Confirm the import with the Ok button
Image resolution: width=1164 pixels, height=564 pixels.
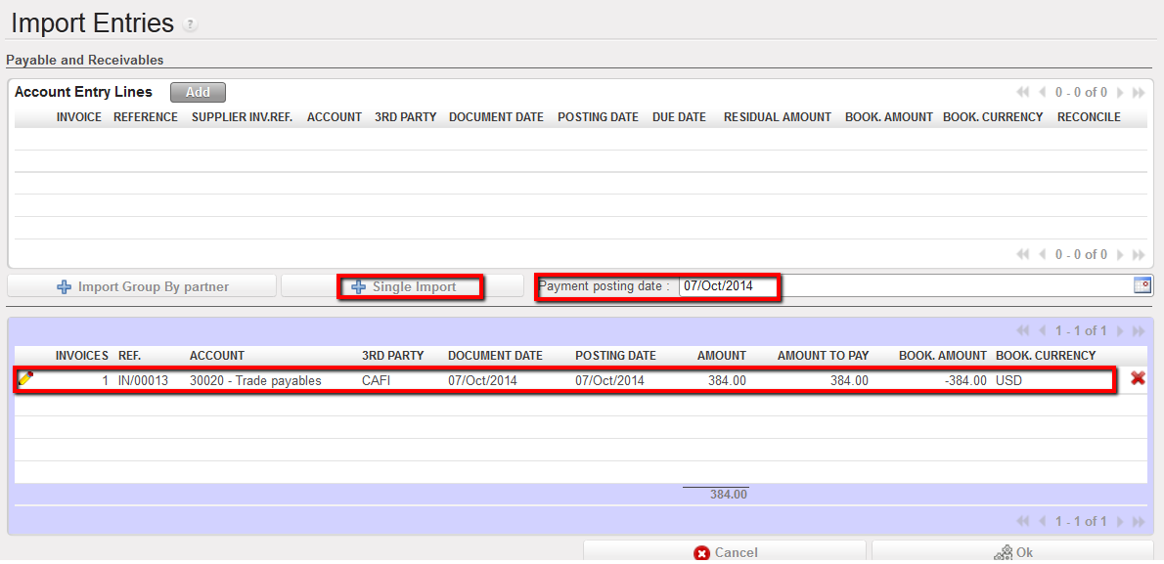pos(1013,552)
